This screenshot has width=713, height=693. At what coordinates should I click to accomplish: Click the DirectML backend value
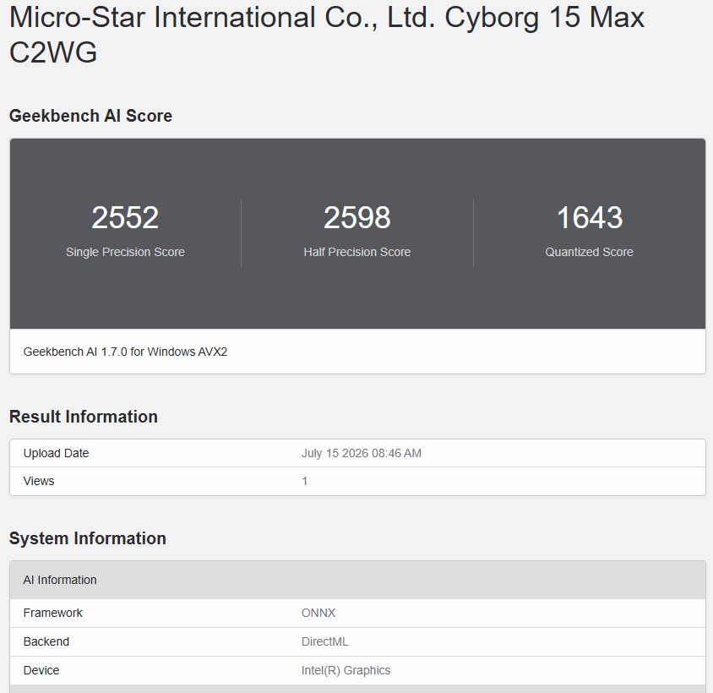tap(324, 641)
